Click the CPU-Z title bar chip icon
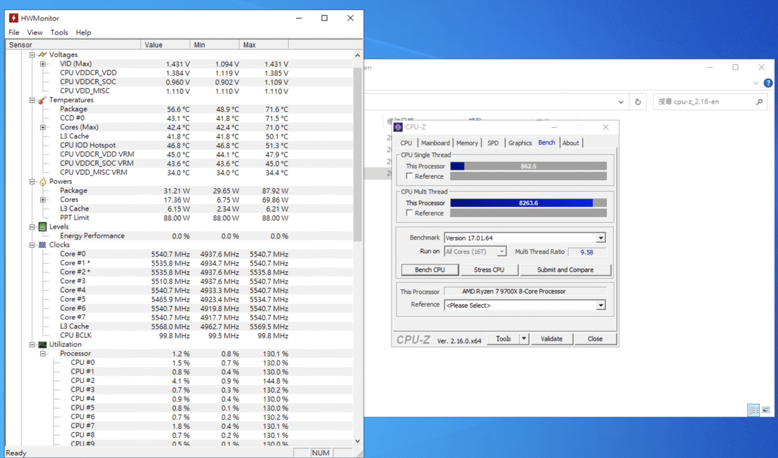Screen dimensions: 778x458 point(398,127)
